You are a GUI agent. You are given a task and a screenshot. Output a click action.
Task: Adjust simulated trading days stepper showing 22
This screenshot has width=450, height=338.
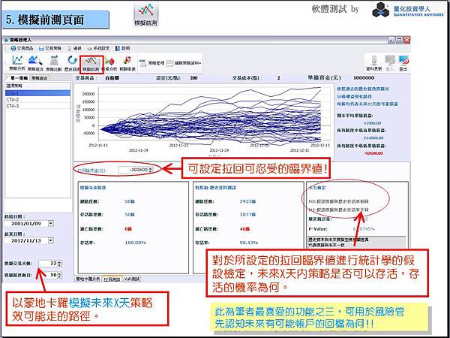pyautogui.click(x=60, y=264)
